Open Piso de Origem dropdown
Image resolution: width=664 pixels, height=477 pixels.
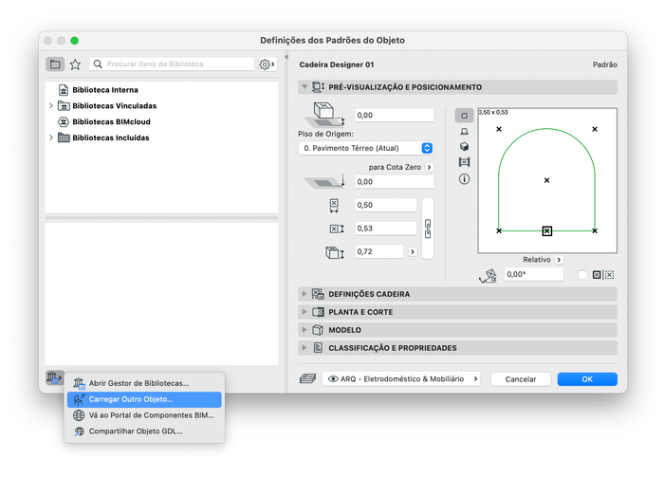click(366, 148)
